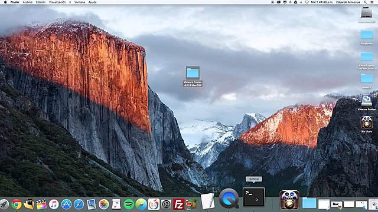Launch FileZilla from the Dock

click(x=178, y=204)
